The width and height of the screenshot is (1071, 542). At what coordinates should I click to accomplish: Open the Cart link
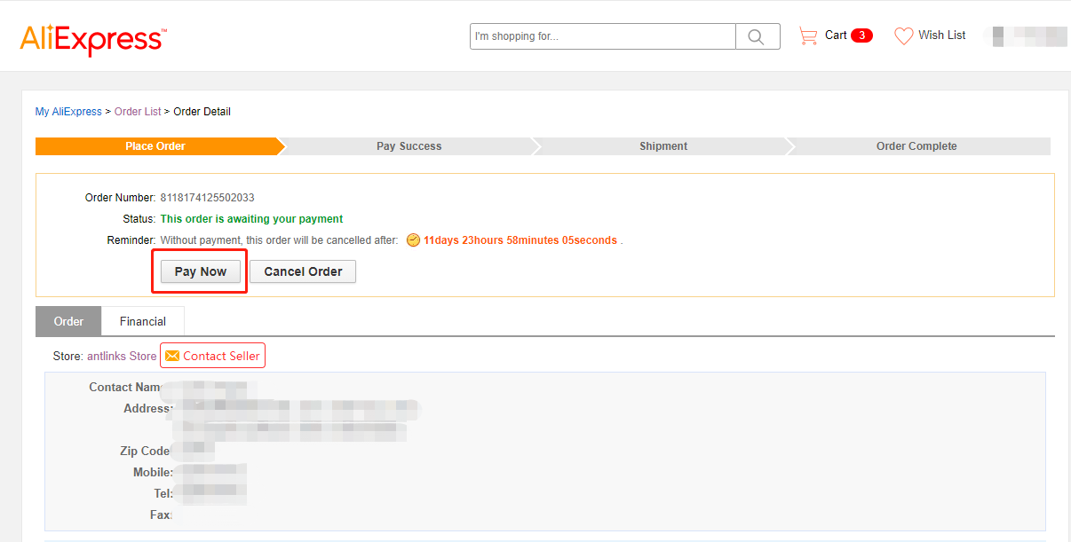[836, 35]
